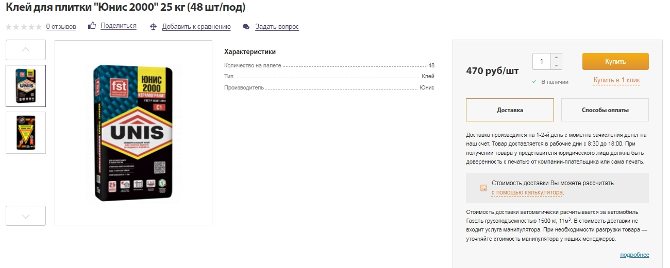Switch to the Способы оплаты tab
Viewport: 670px width, 268px height.
605,110
